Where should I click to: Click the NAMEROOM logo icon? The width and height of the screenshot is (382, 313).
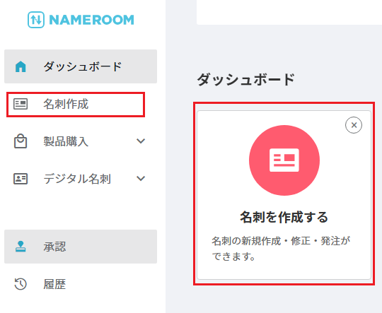coord(36,20)
